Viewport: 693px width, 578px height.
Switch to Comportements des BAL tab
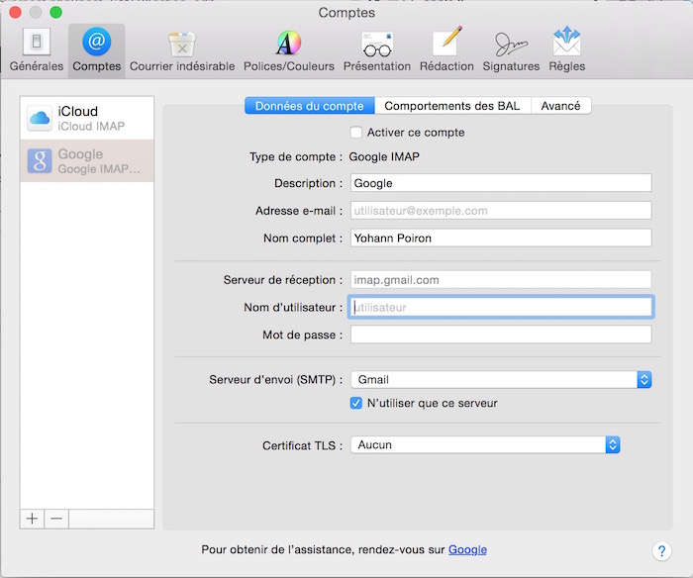coord(452,106)
